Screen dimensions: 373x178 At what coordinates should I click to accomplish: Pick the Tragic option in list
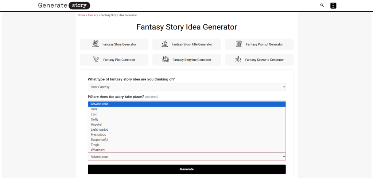point(95,145)
